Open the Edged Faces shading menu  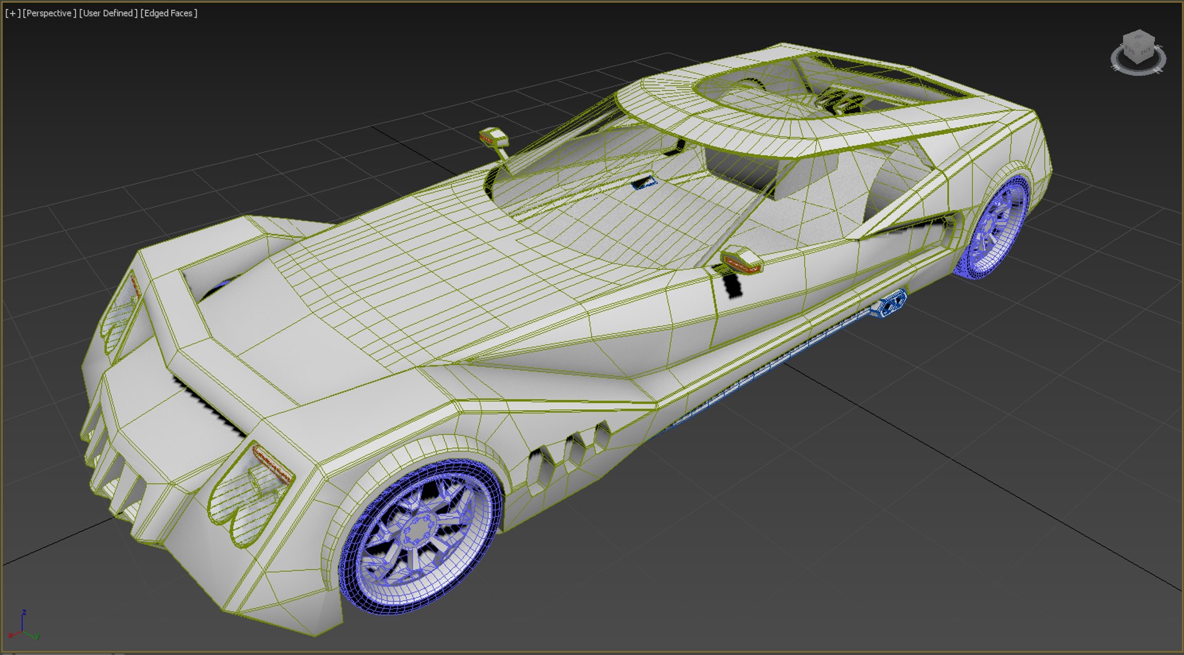pyautogui.click(x=169, y=13)
